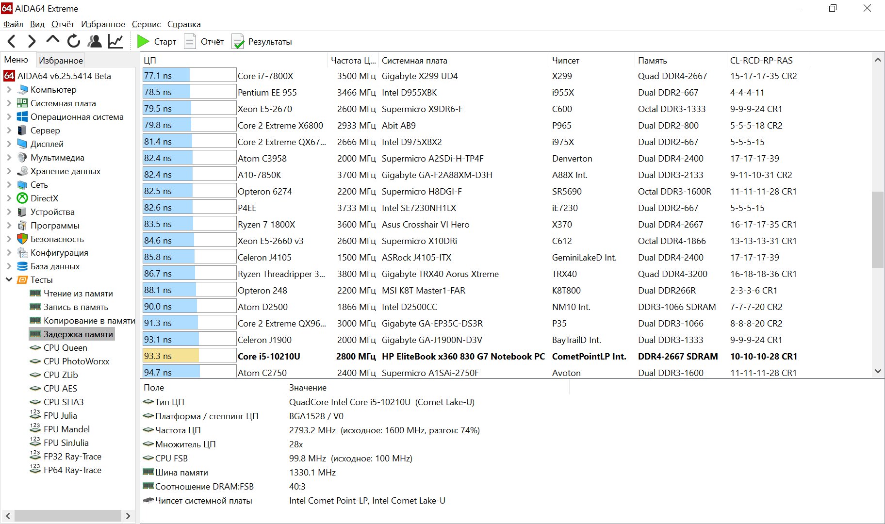Click the Программы software icon

pos(22,226)
